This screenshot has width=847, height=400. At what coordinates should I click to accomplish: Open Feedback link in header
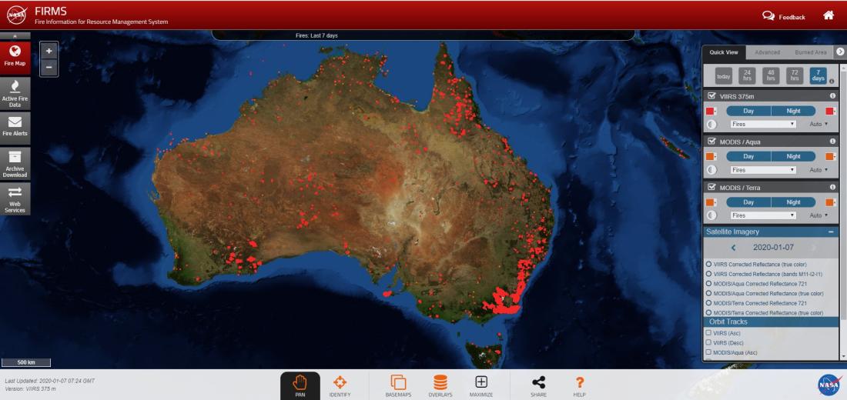[783, 16]
